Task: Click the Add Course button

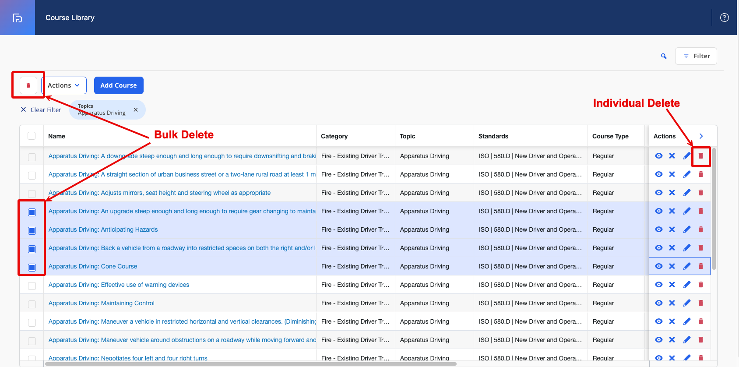Action: [119, 85]
